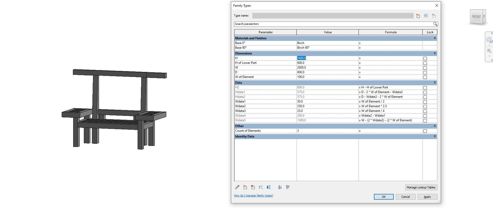Expand the Identity Data group
Image resolution: width=493 pixels, height=209 pixels.
[435, 136]
